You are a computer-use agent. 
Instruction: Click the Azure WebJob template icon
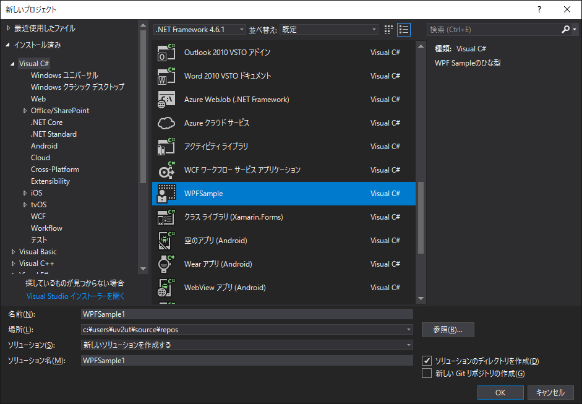tap(166, 100)
